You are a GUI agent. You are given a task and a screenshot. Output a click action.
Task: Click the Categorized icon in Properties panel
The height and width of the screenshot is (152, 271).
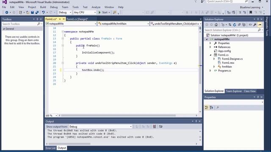pos(207,108)
